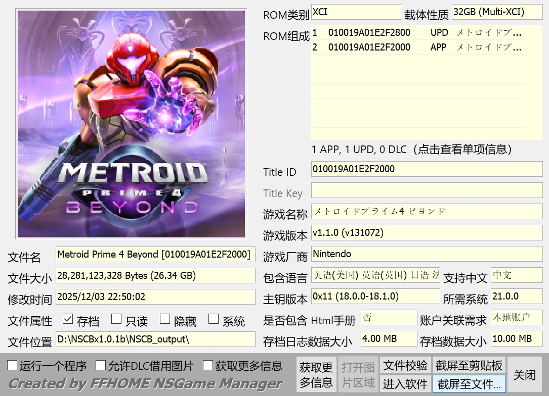Click the Metroid Prime 4 cover art thumbnail
549x396 pixels.
131,124
